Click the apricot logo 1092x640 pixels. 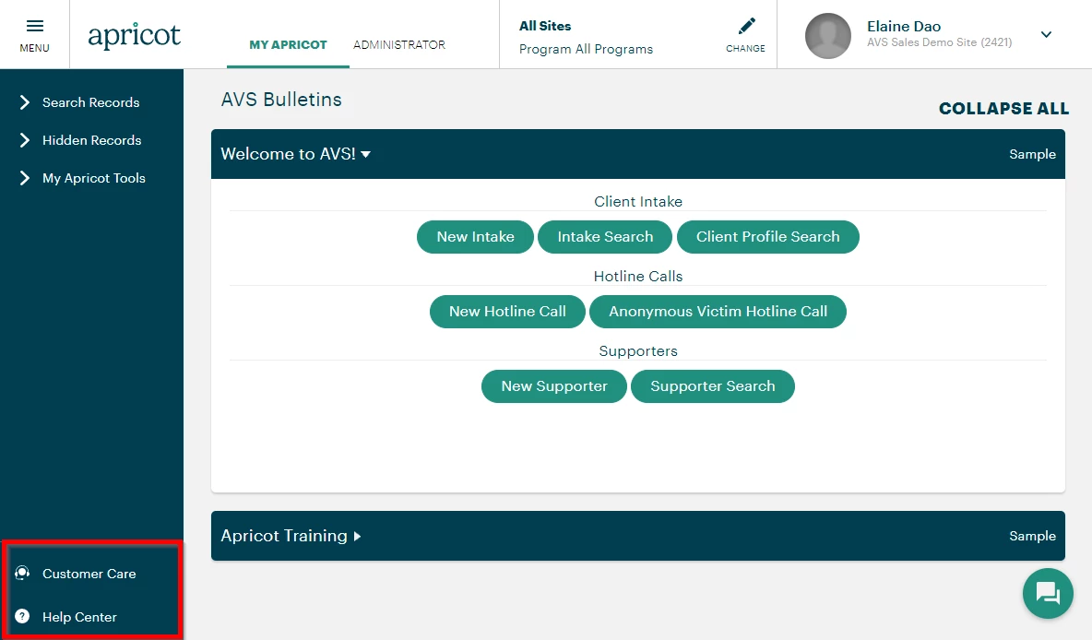134,35
